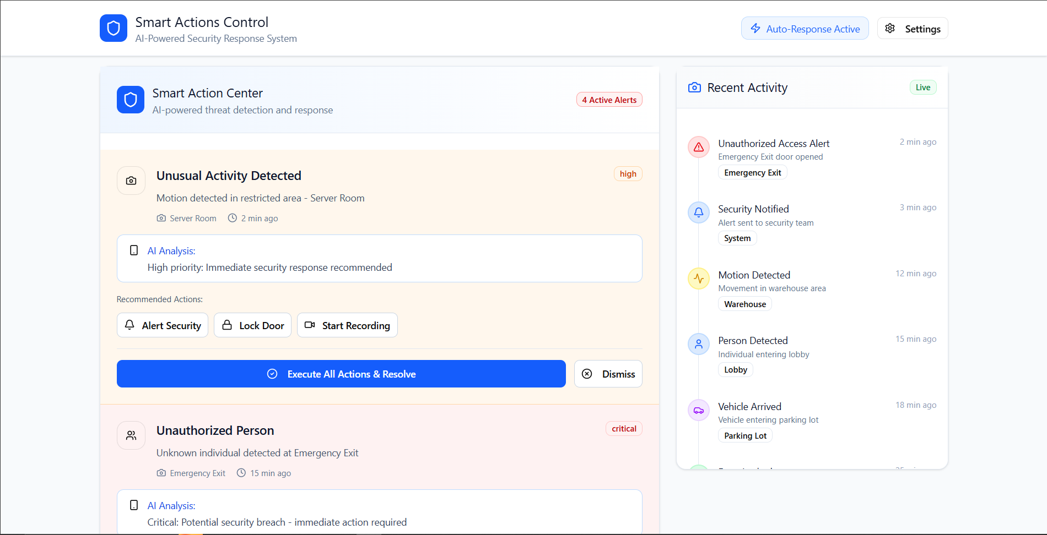Select the Lock Door action
This screenshot has width=1047, height=535.
point(253,325)
